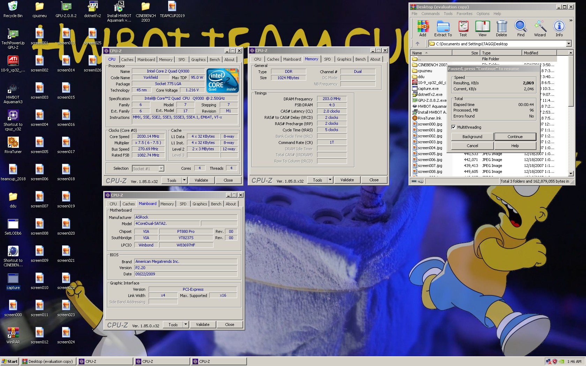Select the TEAMCUP2019 desktop icon
Image resolution: width=586 pixels, height=366 pixels.
172,10
